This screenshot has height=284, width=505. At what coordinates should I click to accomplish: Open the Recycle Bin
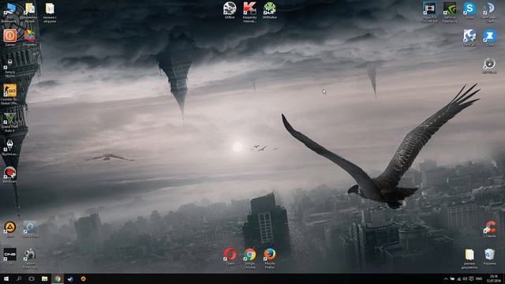pos(489,255)
